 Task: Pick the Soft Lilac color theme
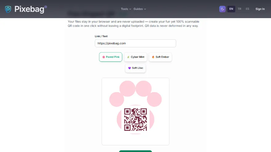(135, 68)
